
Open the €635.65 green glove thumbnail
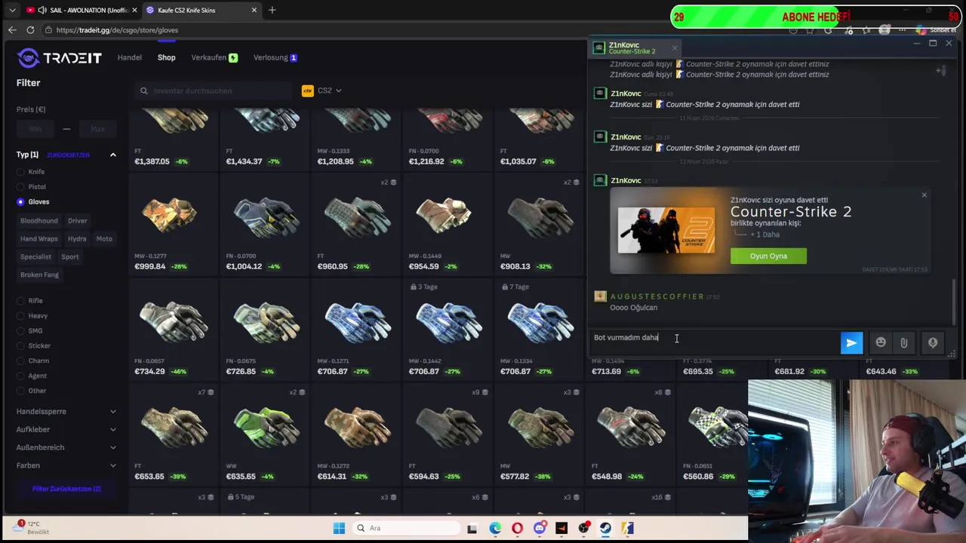266,426
